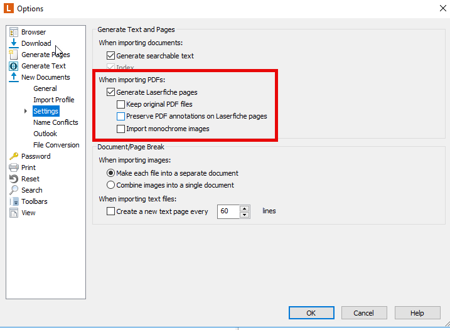This screenshot has width=450, height=330.
Task: Select the Password category
Action: pos(36,156)
